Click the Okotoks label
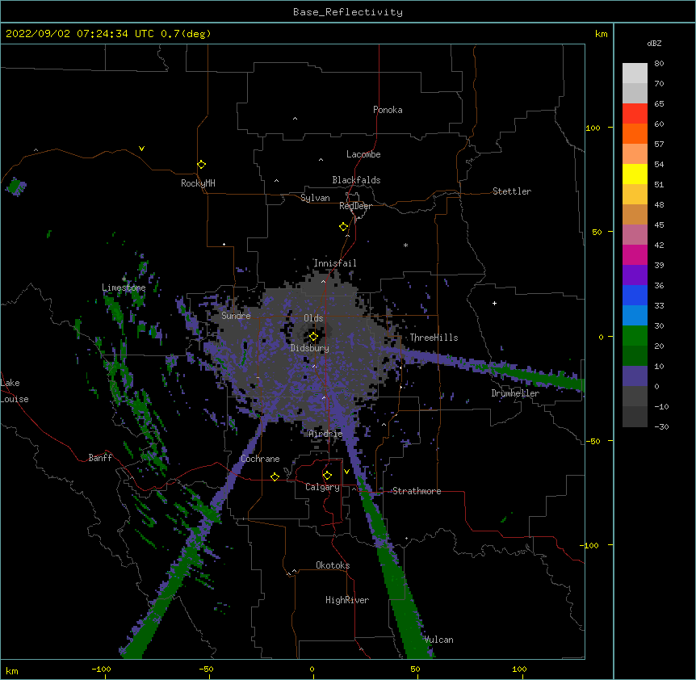The height and width of the screenshot is (680, 696). [x=333, y=565]
